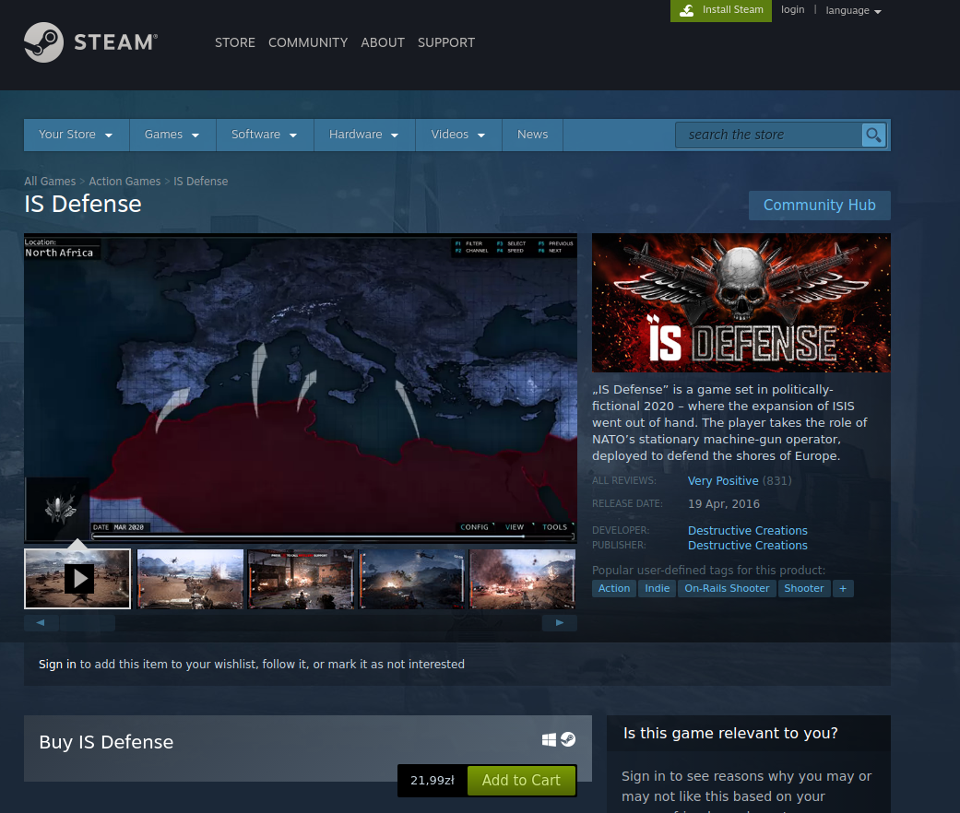This screenshot has width=960, height=813.
Task: Open the language dropdown
Action: [853, 10]
